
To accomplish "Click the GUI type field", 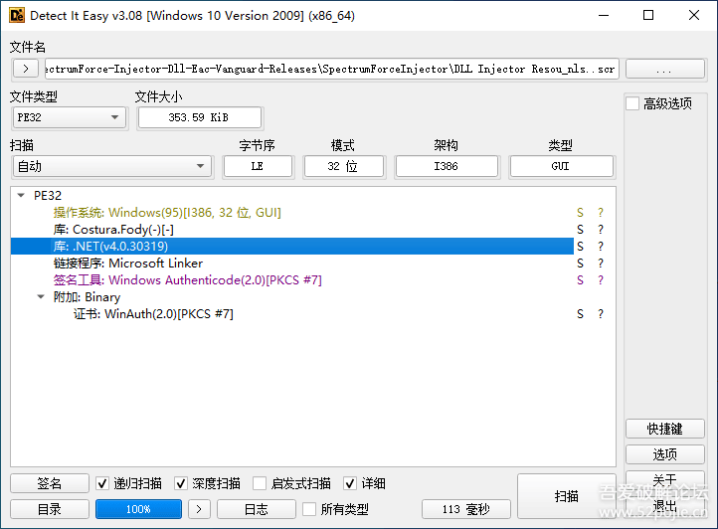I will tap(561, 166).
